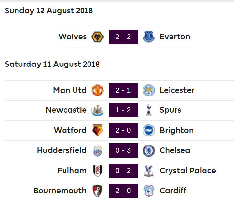Click the Spurs cockerel logo
This screenshot has width=234, height=202.
point(149,110)
